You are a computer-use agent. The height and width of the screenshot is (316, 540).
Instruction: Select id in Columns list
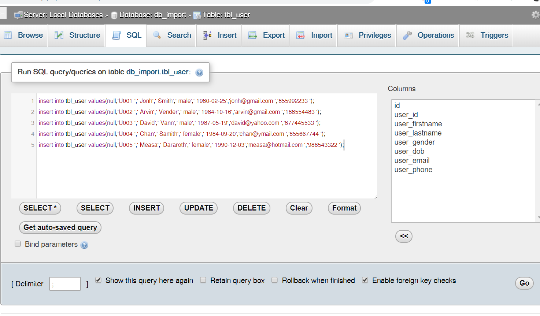coord(397,105)
